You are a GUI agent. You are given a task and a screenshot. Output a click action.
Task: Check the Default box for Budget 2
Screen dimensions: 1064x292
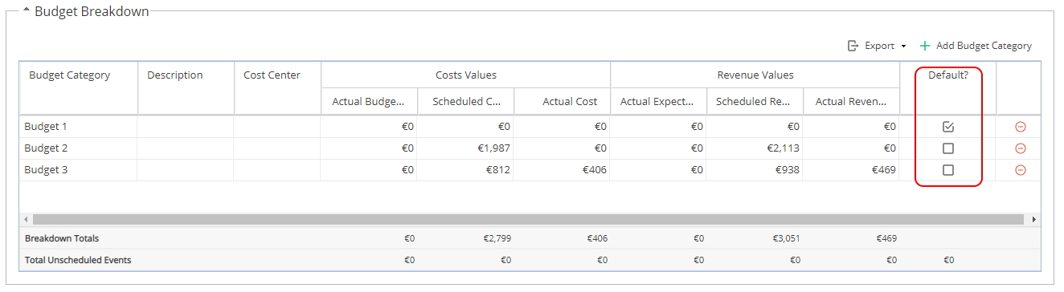click(x=948, y=148)
